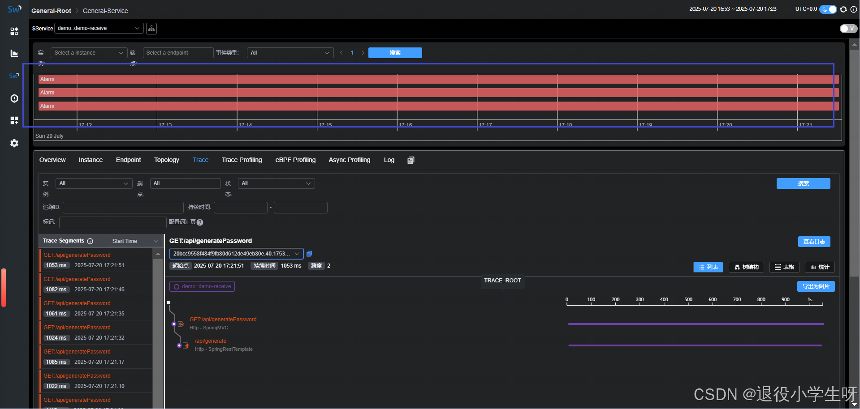This screenshot has width=860, height=409.
Task: Open the alarm shield icon in sidebar
Action: tap(14, 98)
